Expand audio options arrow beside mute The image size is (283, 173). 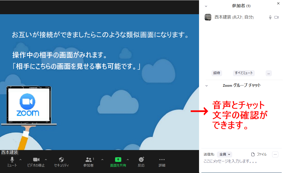pyautogui.click(x=20, y=160)
